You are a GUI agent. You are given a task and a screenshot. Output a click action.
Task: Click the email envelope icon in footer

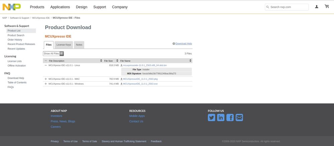(239, 118)
